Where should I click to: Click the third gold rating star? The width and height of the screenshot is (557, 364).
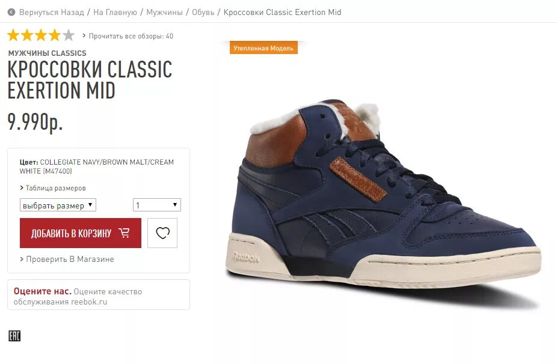tap(41, 35)
